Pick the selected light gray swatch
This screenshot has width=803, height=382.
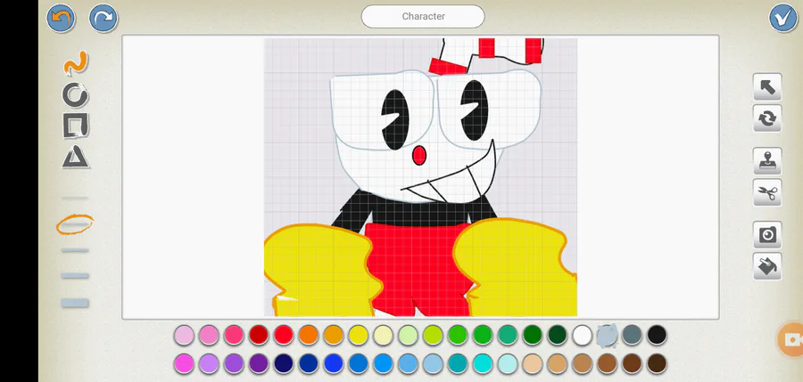pos(607,336)
